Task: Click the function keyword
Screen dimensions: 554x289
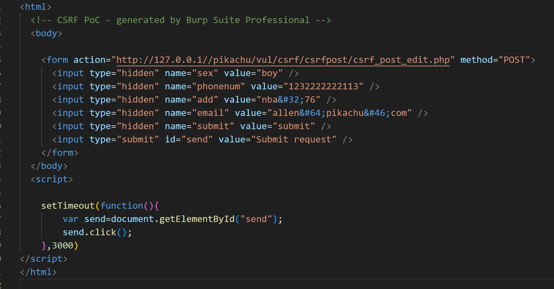Action: [x=122, y=206]
